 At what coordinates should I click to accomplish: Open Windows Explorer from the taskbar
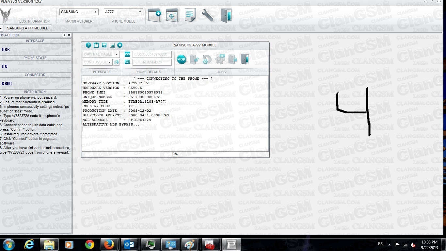(49, 244)
